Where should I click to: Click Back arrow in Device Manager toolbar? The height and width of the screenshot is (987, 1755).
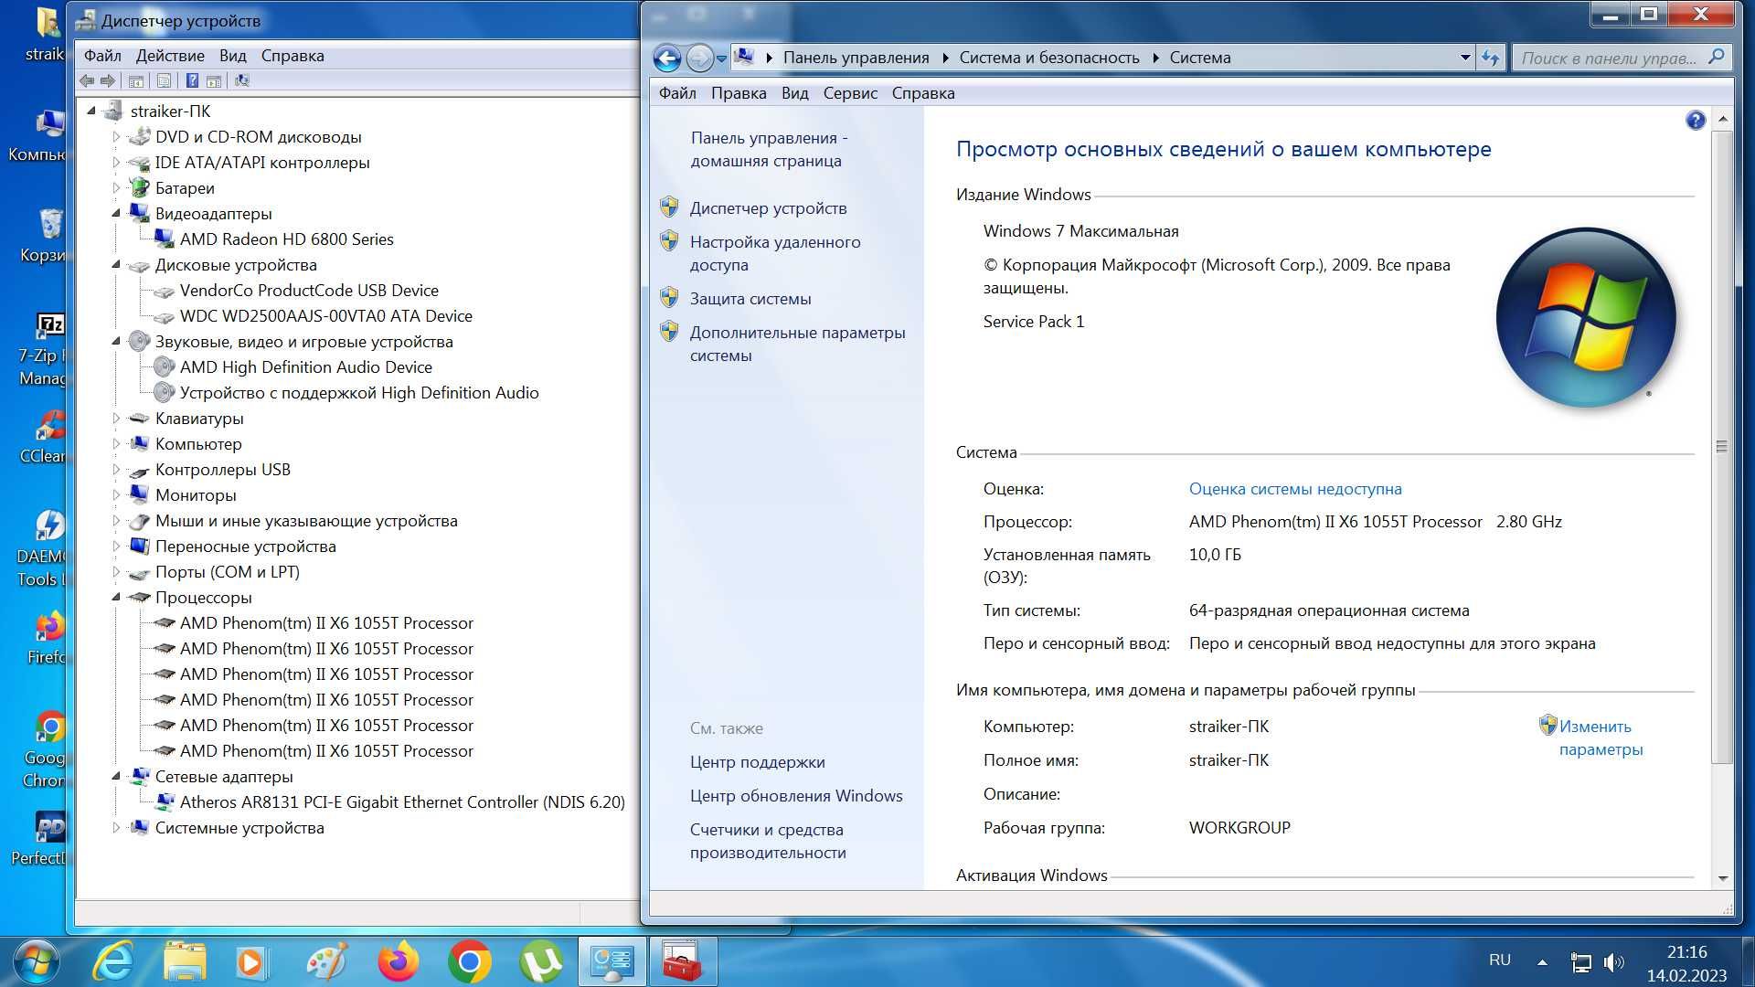click(x=87, y=80)
